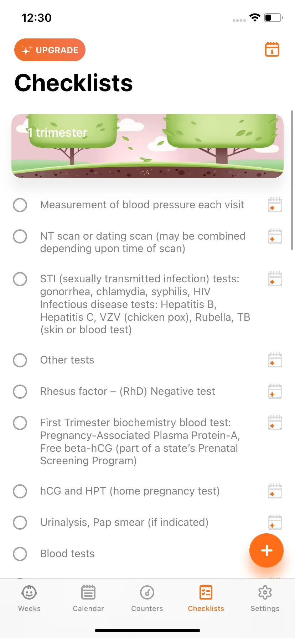This screenshot has height=638, width=295.
Task: Tap the orange UPGRADE button
Action: tap(50, 50)
